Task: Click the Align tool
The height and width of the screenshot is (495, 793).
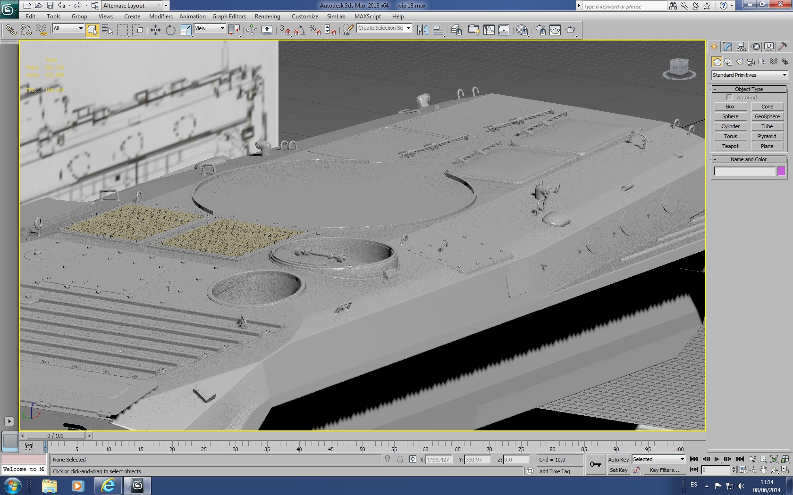Action: pos(438,30)
